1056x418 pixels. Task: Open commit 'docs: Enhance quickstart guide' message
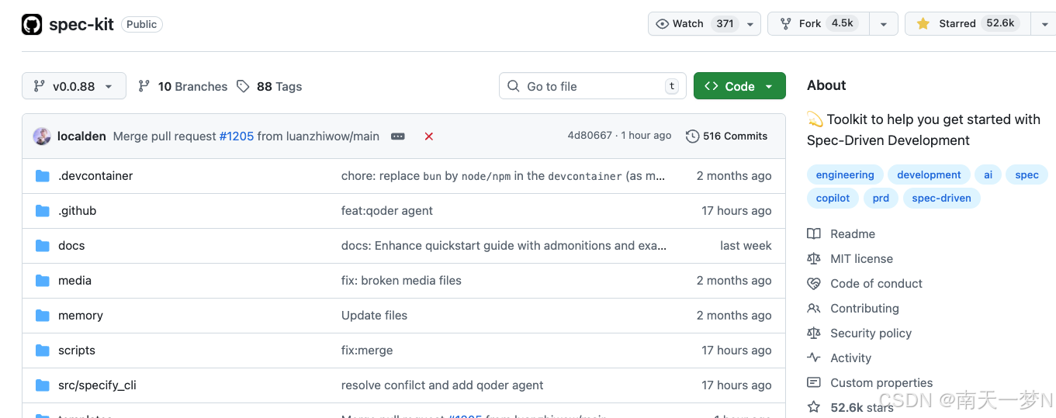pyautogui.click(x=504, y=246)
